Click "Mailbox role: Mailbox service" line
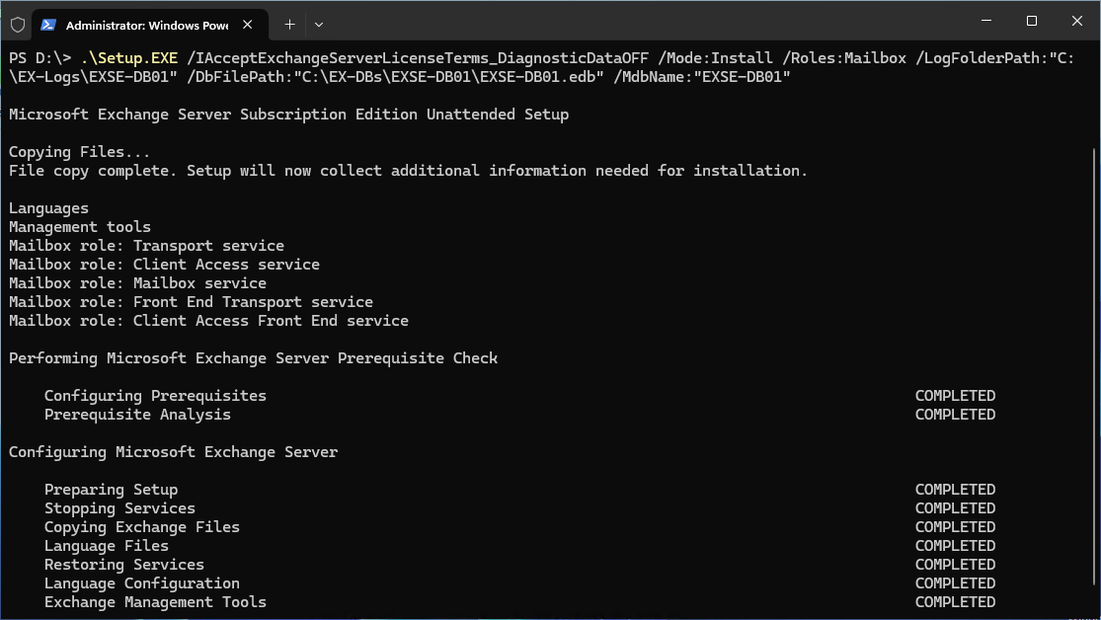The image size is (1101, 620). (x=137, y=283)
